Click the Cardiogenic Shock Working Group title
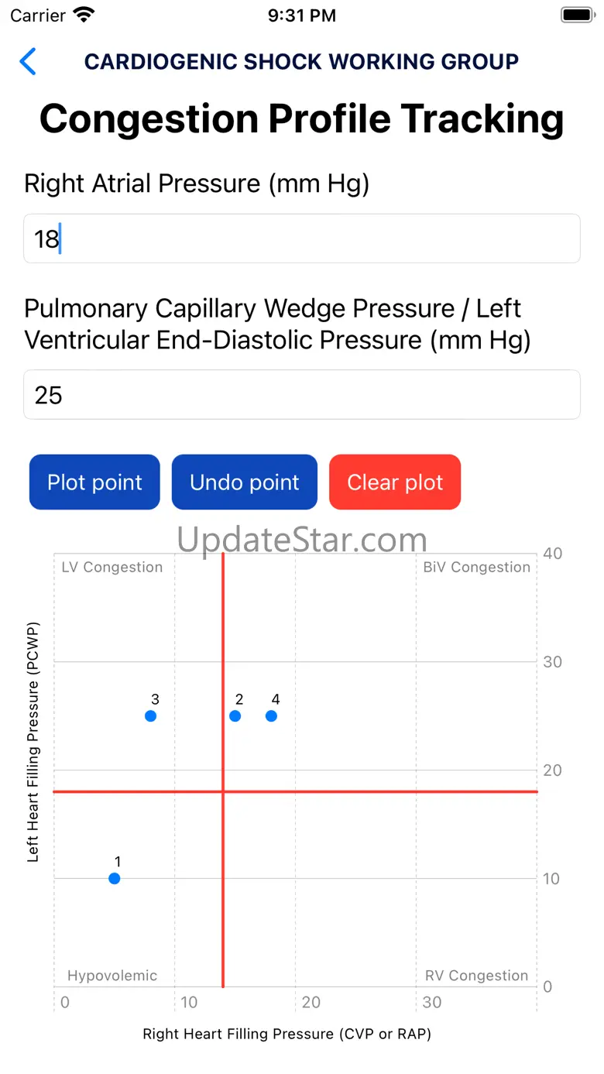 tap(302, 61)
